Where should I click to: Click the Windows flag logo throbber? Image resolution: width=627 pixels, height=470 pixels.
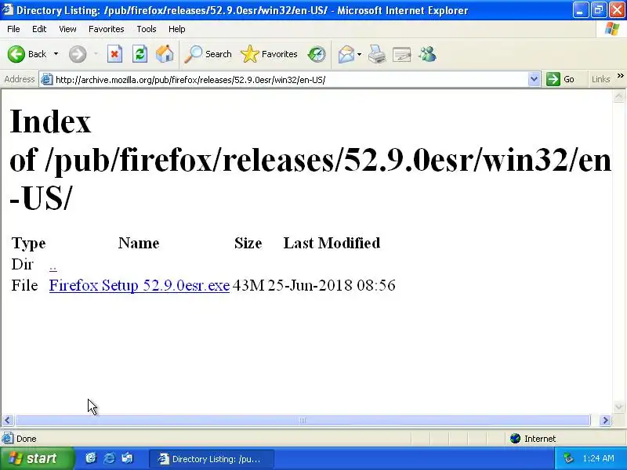[612, 29]
